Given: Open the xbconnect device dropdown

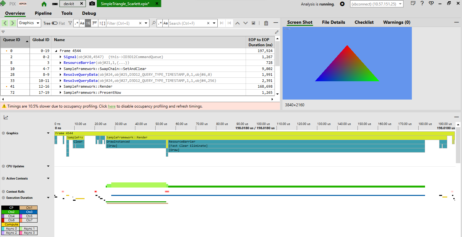Looking at the screenshot, I should (377, 4).
